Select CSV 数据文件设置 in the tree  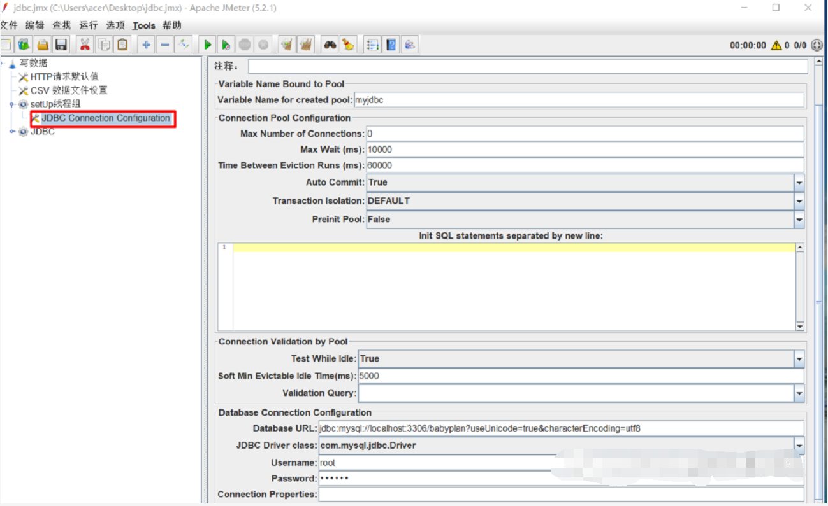(69, 90)
